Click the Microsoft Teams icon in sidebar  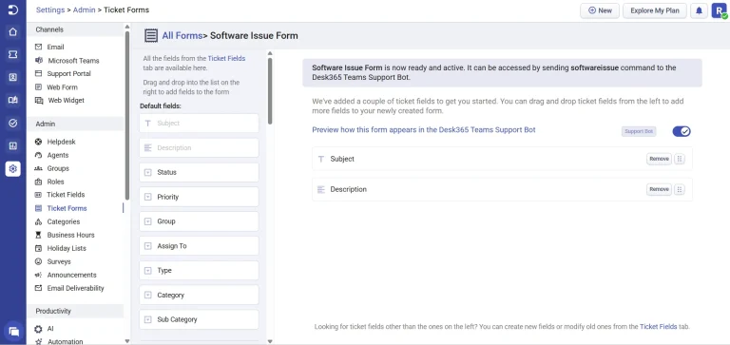click(x=39, y=61)
